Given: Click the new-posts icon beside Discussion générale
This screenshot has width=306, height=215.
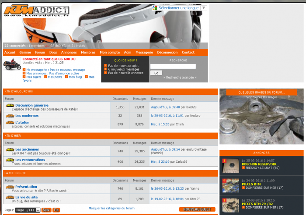Looking at the screenshot, I should [10, 105].
